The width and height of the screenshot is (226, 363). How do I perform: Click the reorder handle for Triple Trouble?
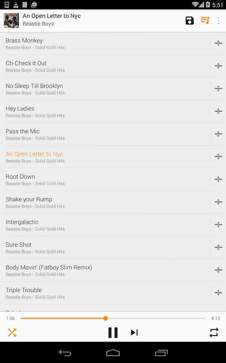point(218,292)
